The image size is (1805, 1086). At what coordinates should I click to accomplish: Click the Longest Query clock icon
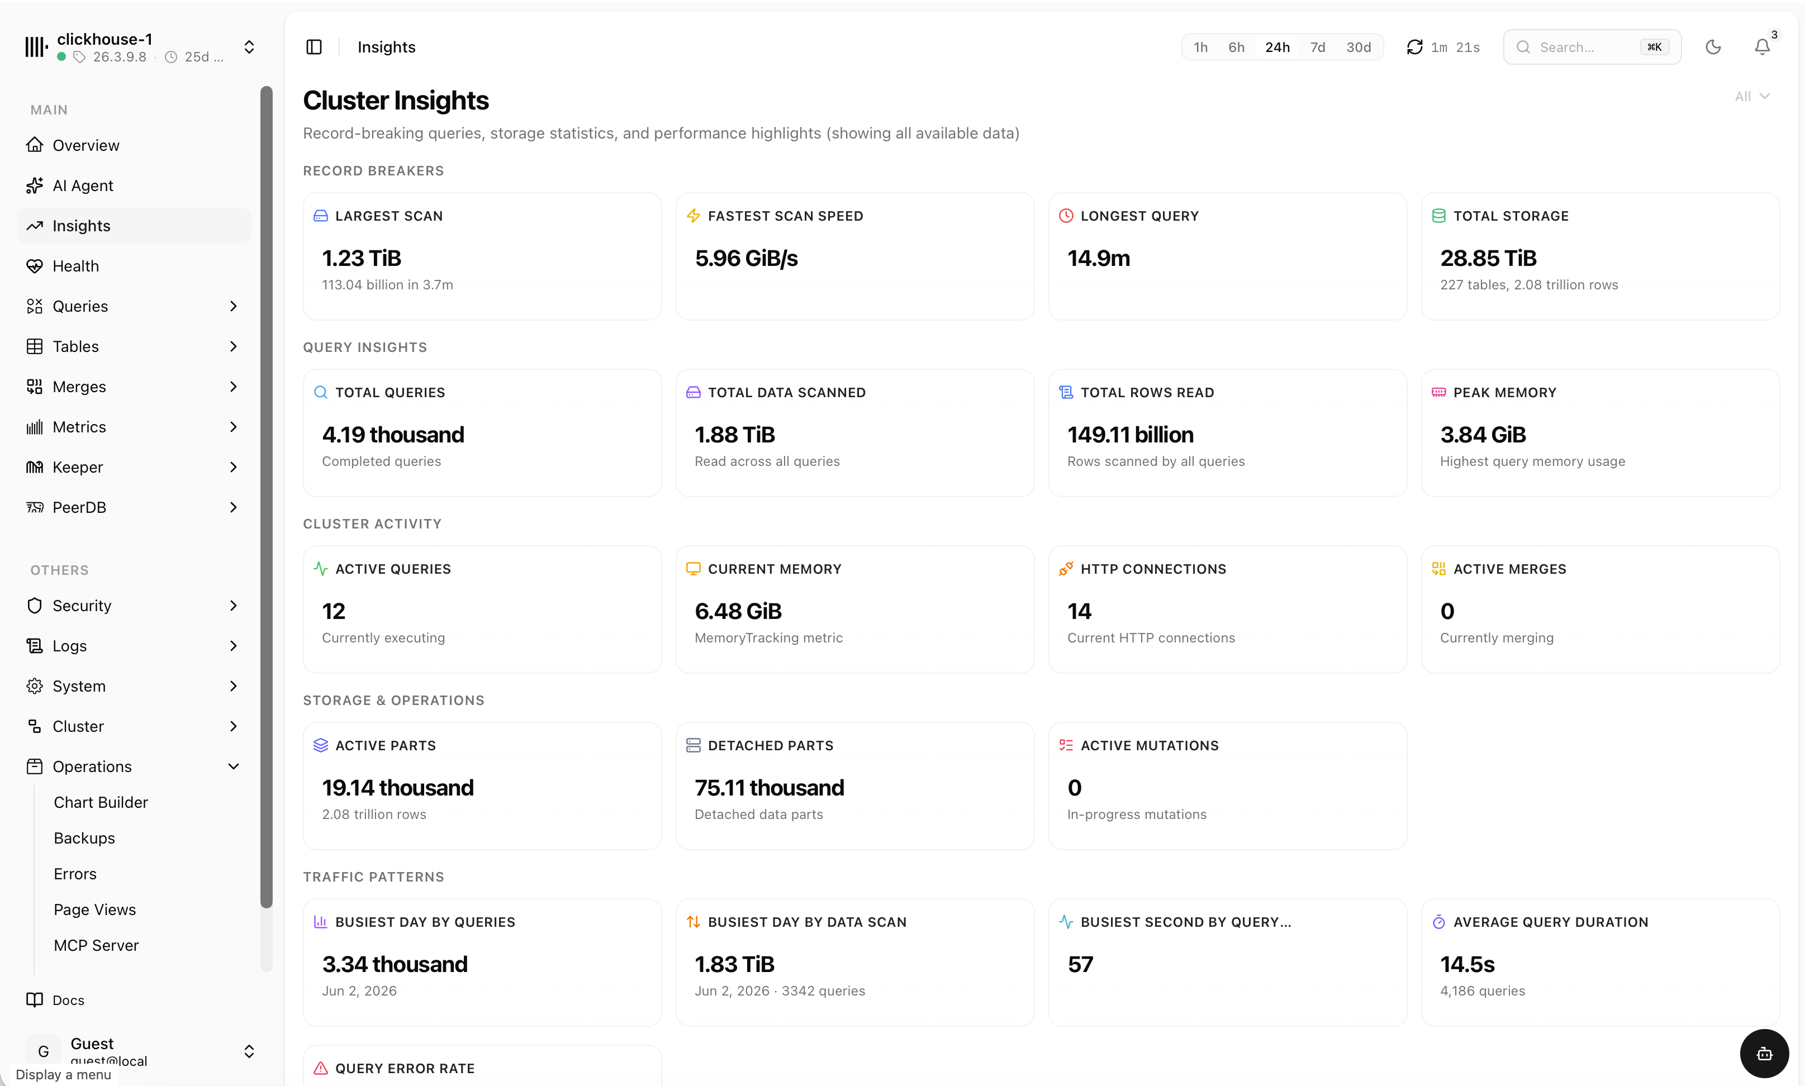tap(1066, 216)
